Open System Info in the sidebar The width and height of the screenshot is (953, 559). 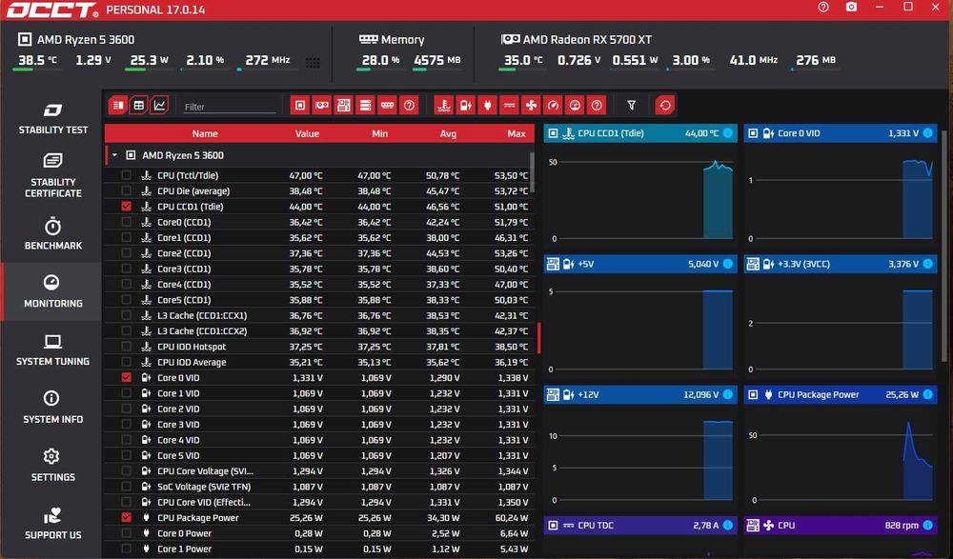tap(52, 407)
